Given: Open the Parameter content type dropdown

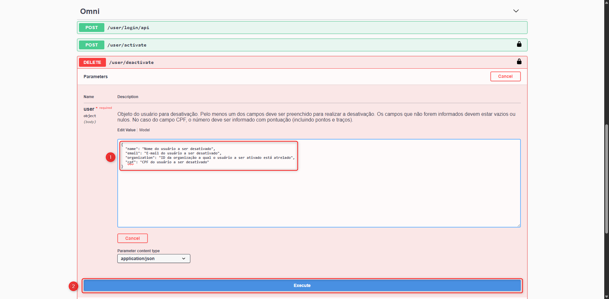Looking at the screenshot, I should [x=153, y=259].
